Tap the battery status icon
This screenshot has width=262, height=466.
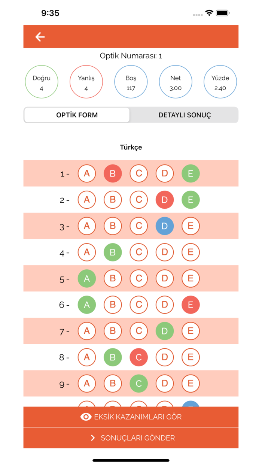coord(223,13)
